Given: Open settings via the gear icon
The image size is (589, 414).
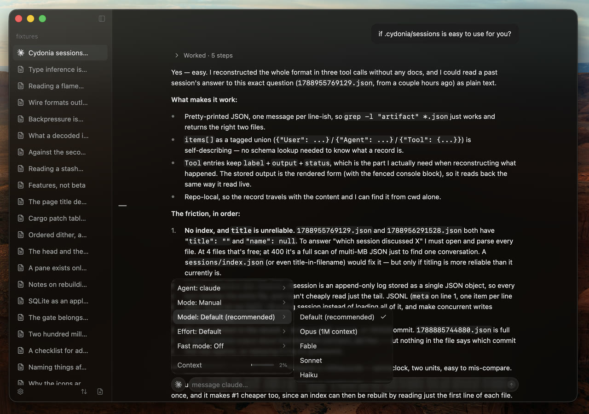Looking at the screenshot, I should pyautogui.click(x=20, y=391).
